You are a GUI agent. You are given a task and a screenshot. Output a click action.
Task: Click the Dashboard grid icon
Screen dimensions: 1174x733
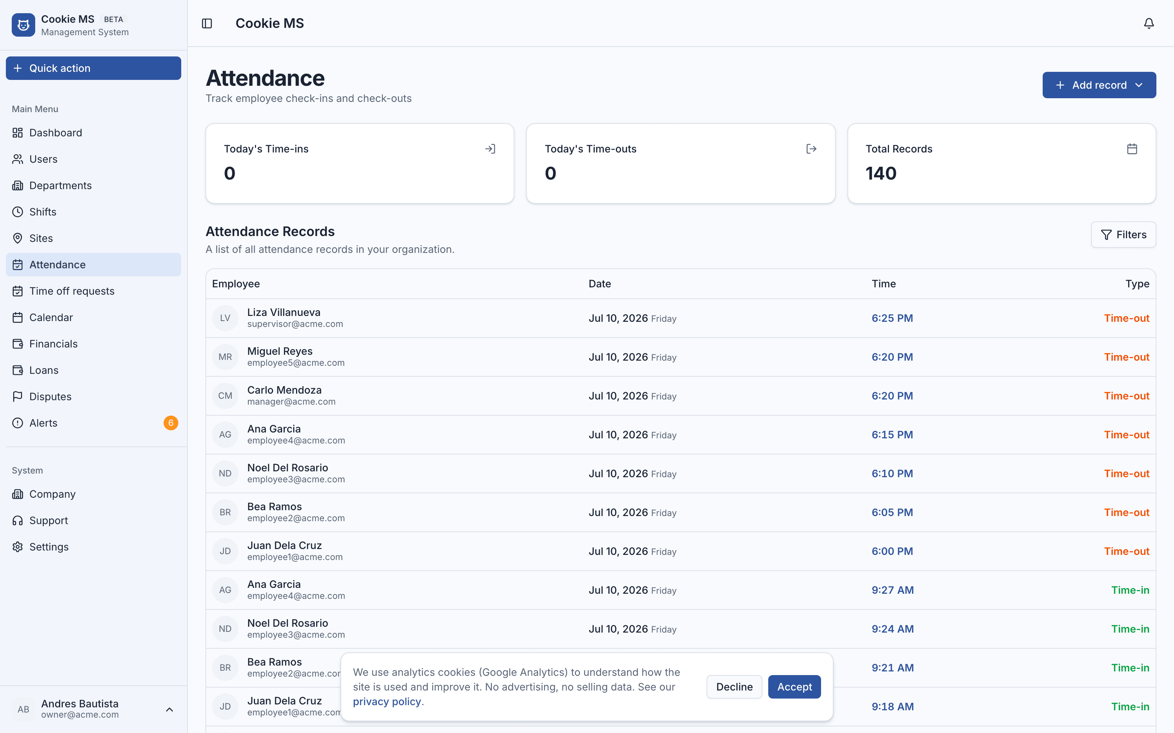point(18,133)
